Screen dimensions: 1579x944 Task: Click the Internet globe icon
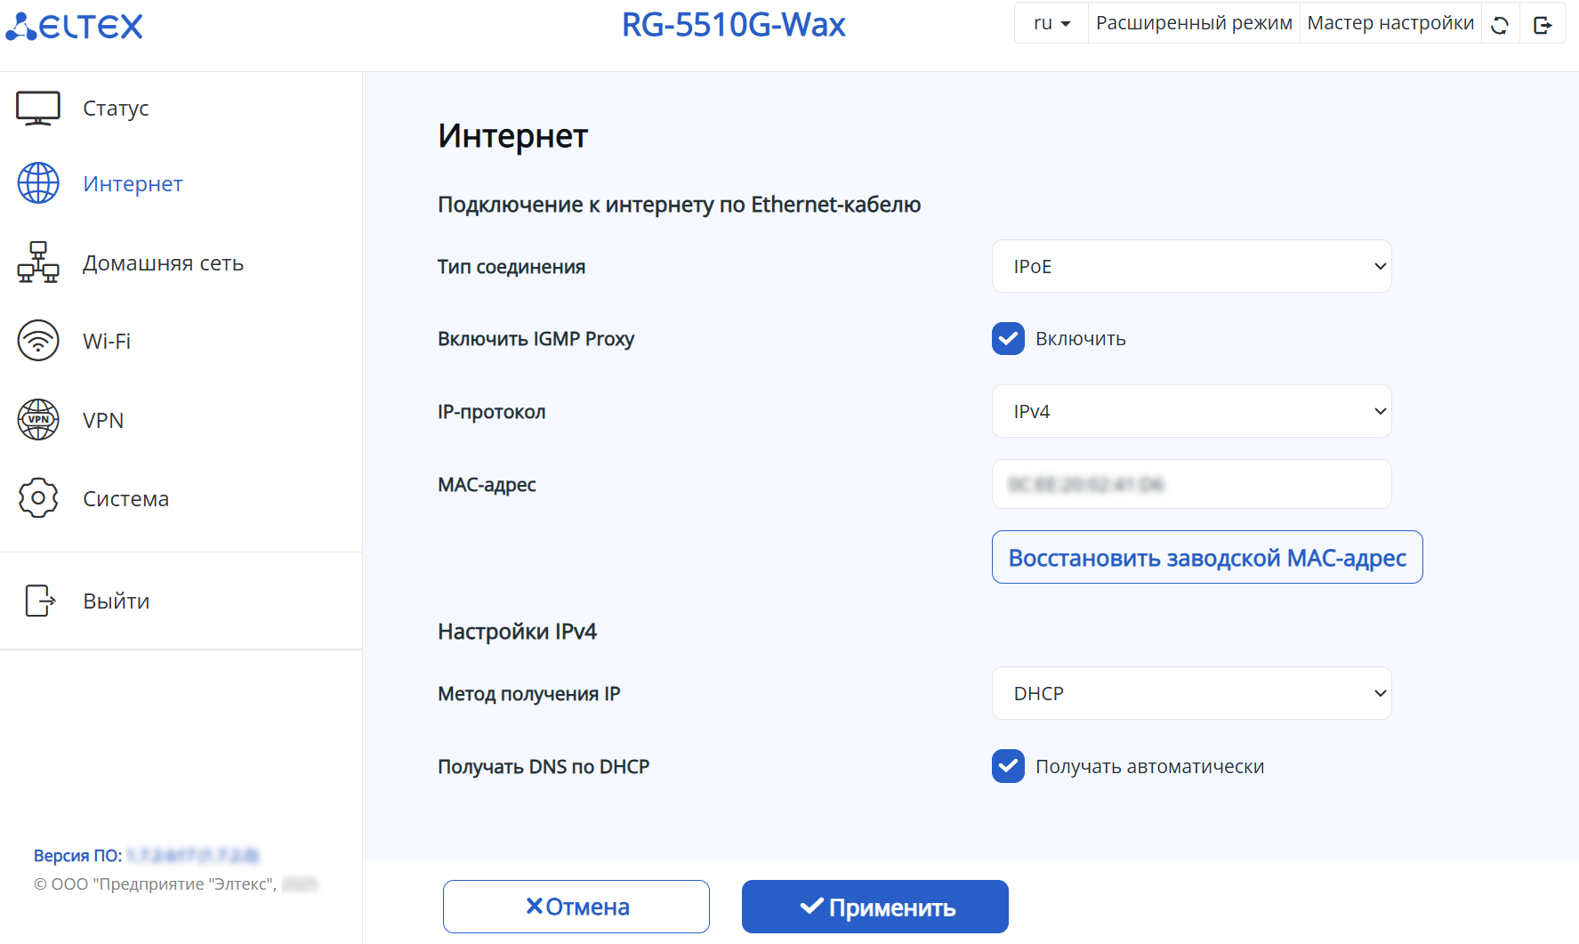tap(38, 183)
